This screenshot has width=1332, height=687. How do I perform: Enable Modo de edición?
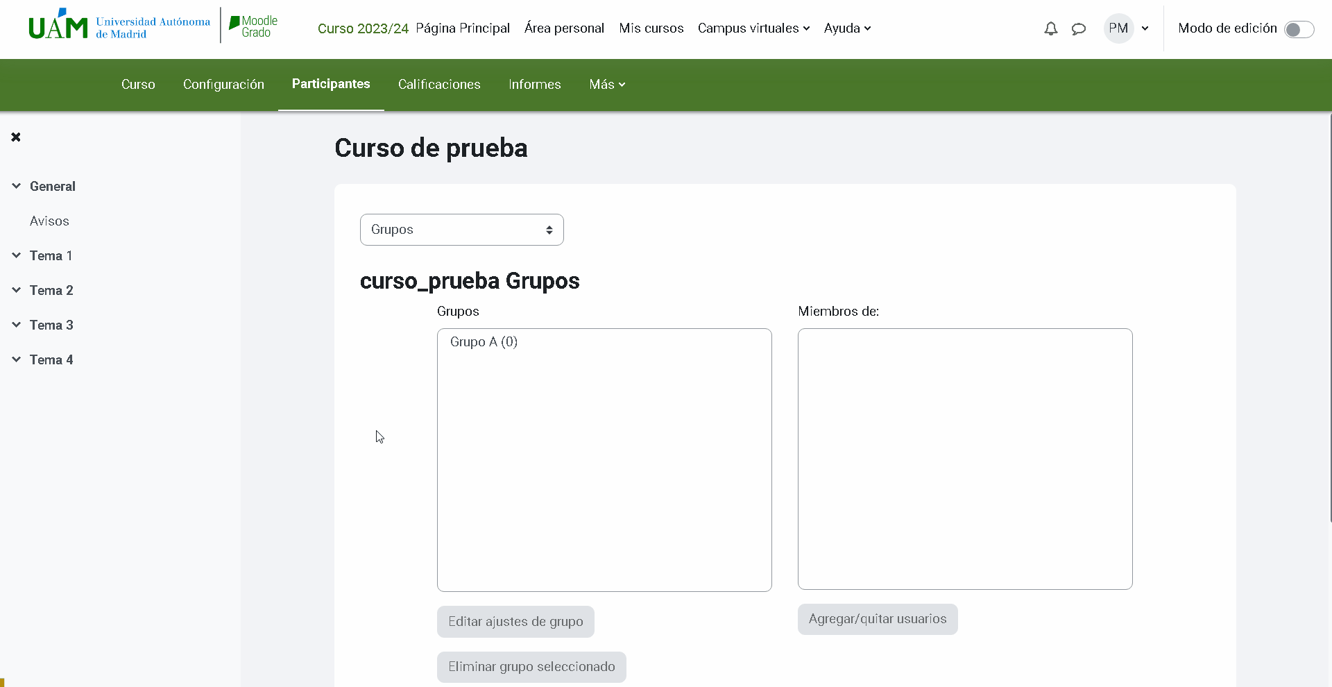tap(1298, 29)
